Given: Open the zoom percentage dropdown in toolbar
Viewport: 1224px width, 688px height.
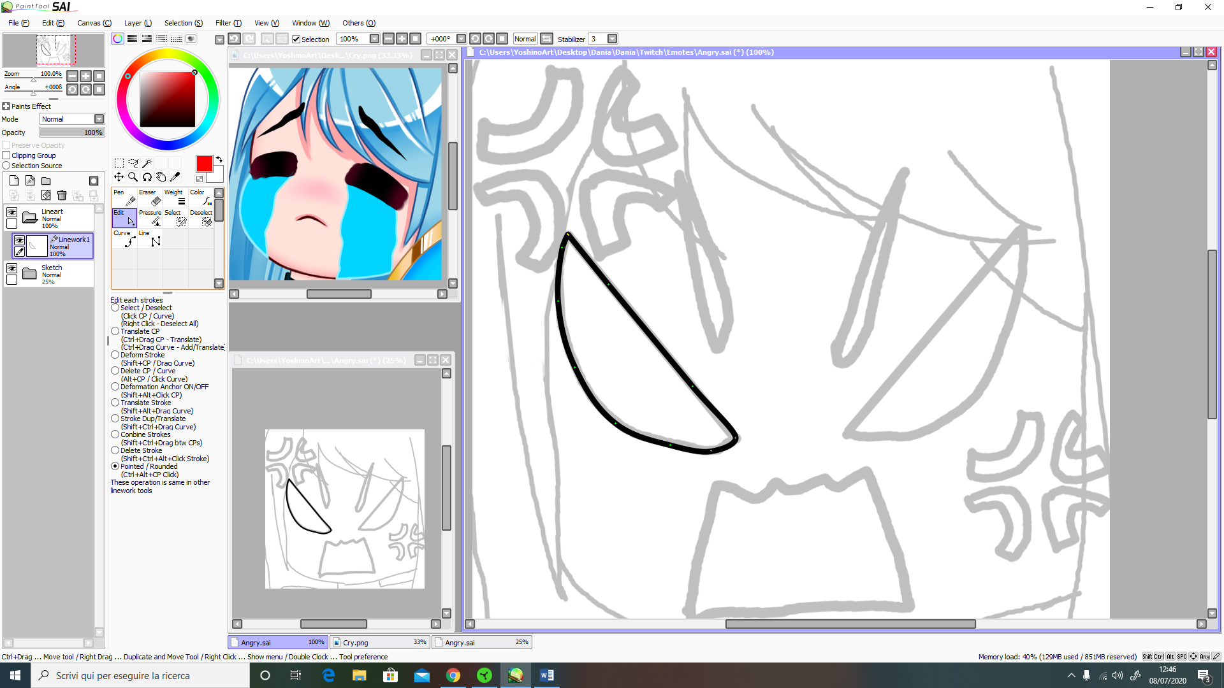Looking at the screenshot, I should 374,39.
